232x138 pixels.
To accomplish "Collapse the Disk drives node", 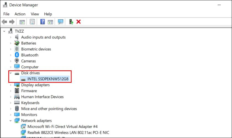I will 10,73.
